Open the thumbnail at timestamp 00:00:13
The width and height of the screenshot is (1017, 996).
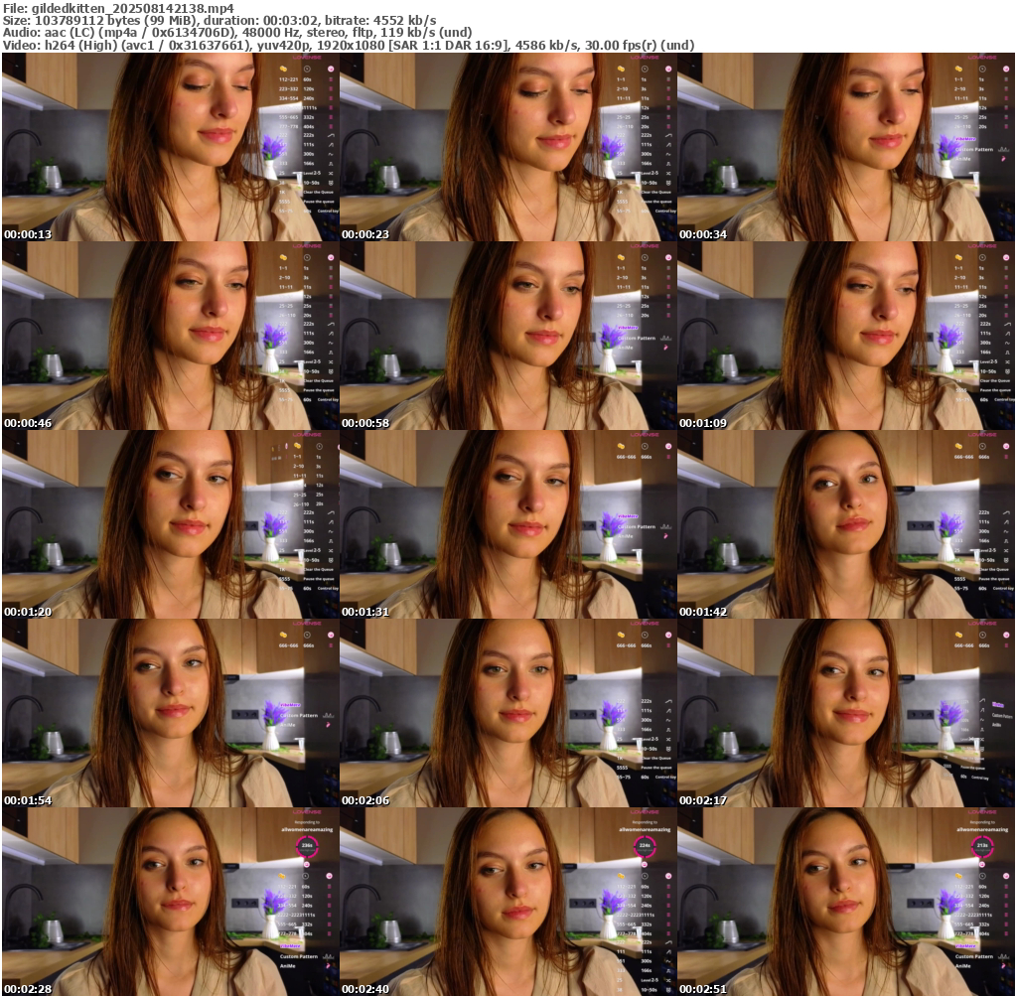(x=170, y=147)
